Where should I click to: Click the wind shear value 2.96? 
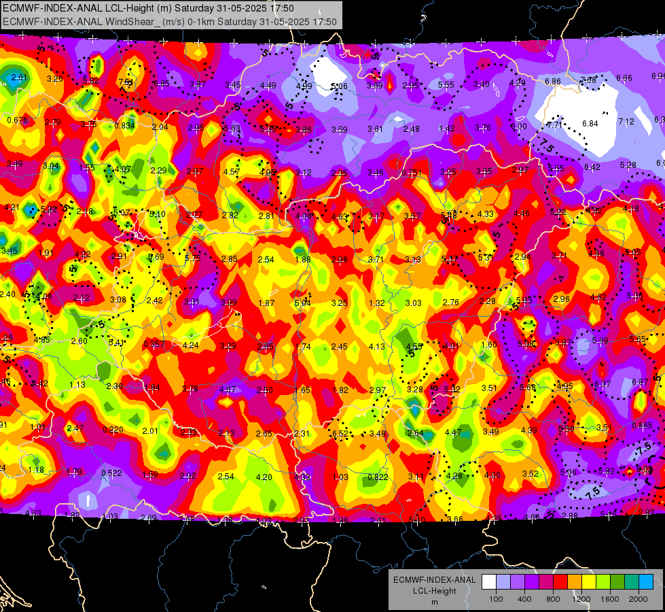[562, 299]
